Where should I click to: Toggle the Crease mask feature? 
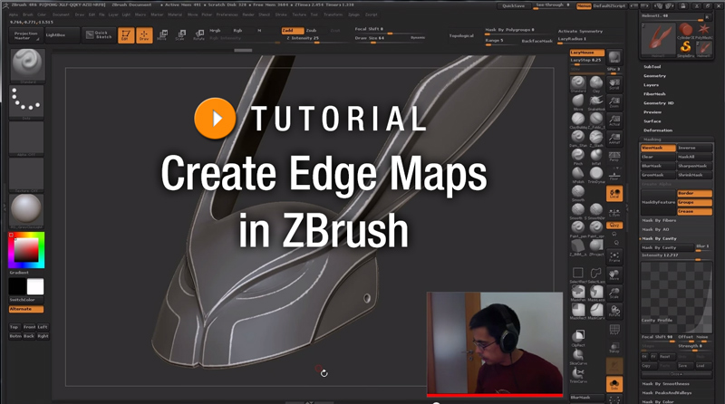(694, 211)
